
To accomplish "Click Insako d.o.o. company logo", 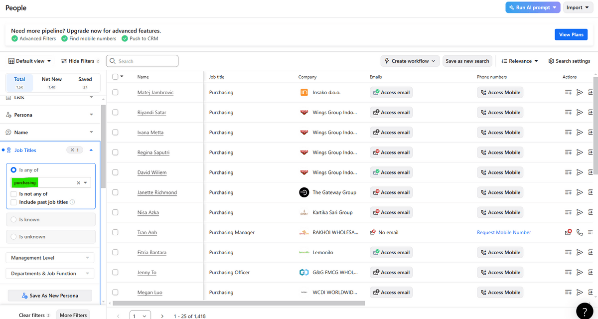I will (304, 93).
